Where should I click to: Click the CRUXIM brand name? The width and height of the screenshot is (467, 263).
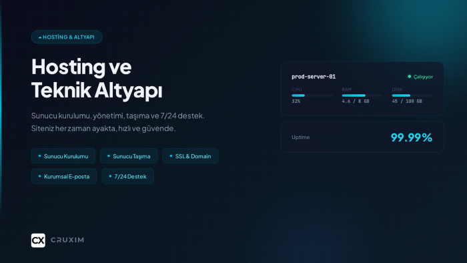(67, 240)
